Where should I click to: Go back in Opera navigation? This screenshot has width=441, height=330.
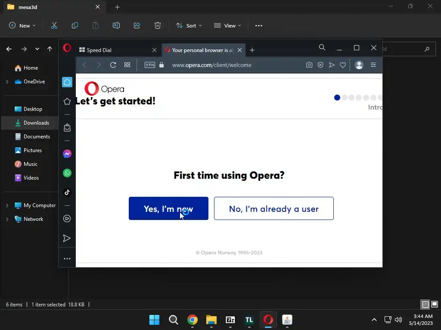click(84, 65)
